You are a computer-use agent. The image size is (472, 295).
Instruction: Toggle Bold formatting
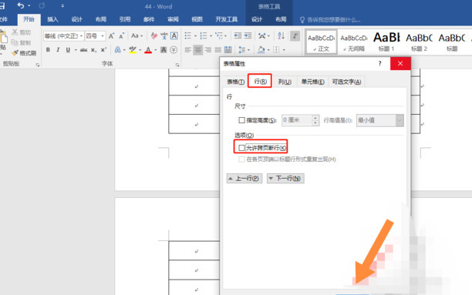(48, 50)
